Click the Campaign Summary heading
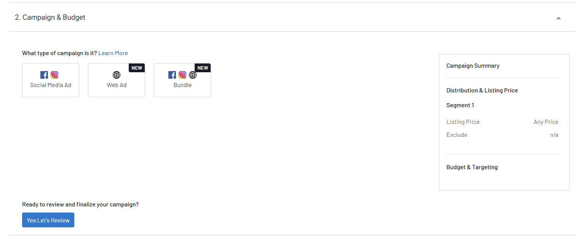Image resolution: width=582 pixels, height=238 pixels. pyautogui.click(x=473, y=66)
